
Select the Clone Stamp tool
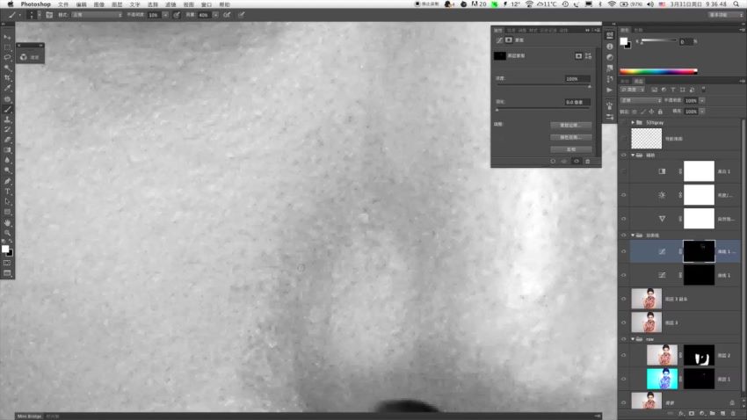coord(7,119)
